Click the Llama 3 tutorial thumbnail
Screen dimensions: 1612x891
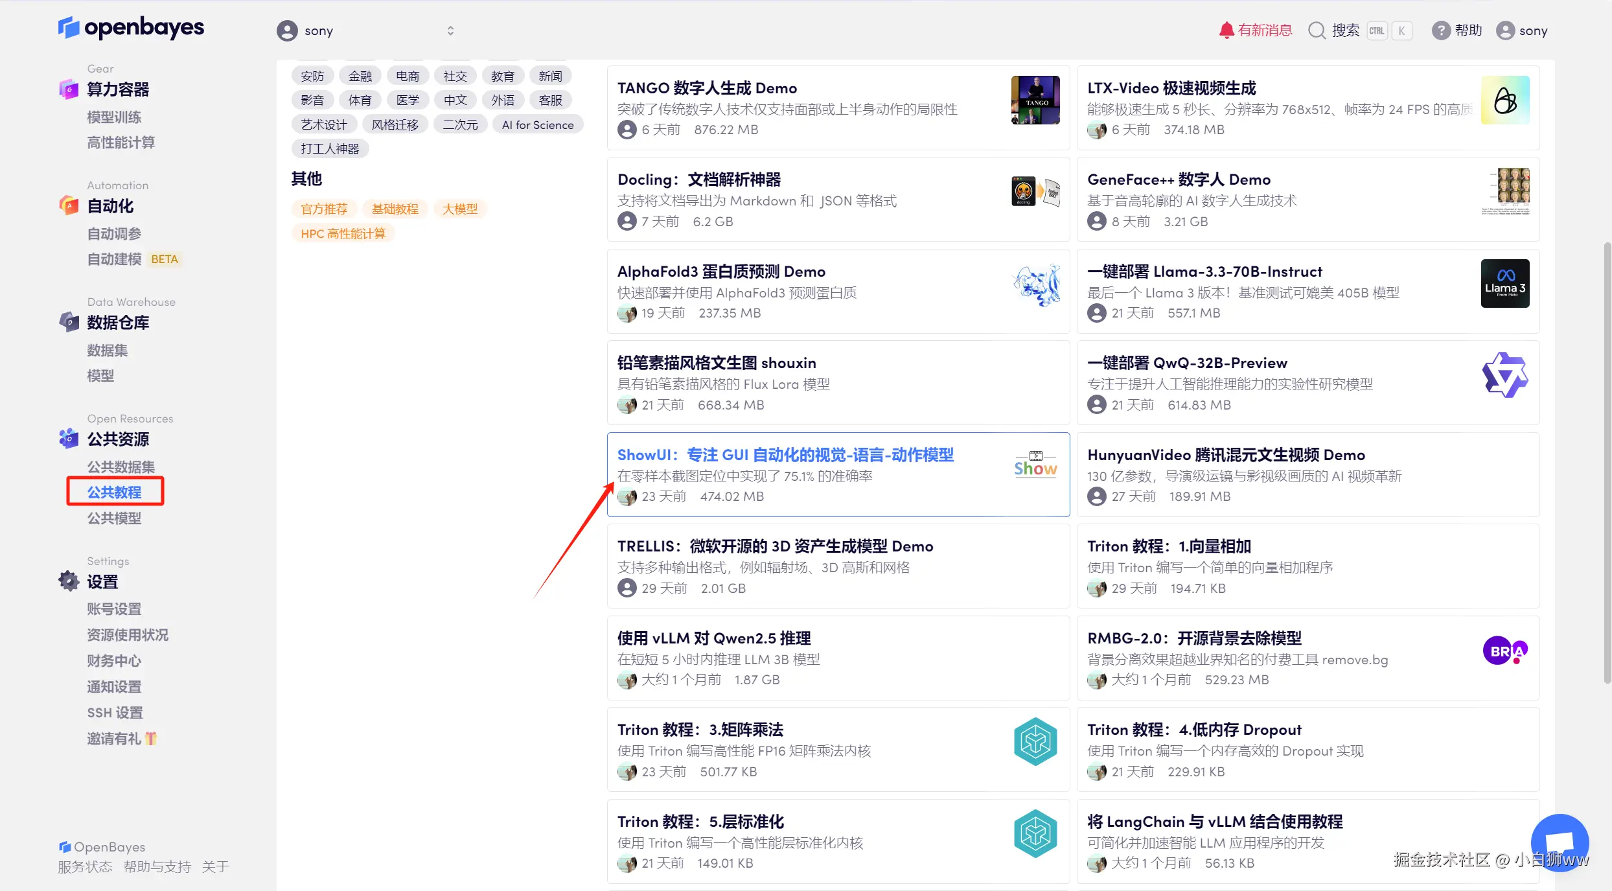1504,283
